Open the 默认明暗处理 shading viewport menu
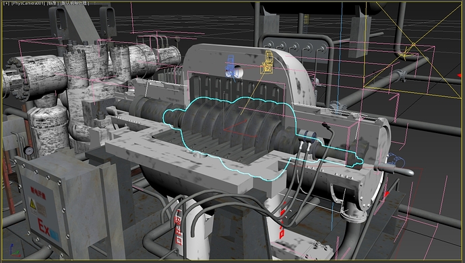This screenshot has height=263, width=465. (x=74, y=3)
